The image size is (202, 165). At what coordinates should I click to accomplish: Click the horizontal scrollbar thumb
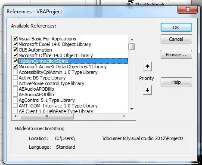coord(47,116)
